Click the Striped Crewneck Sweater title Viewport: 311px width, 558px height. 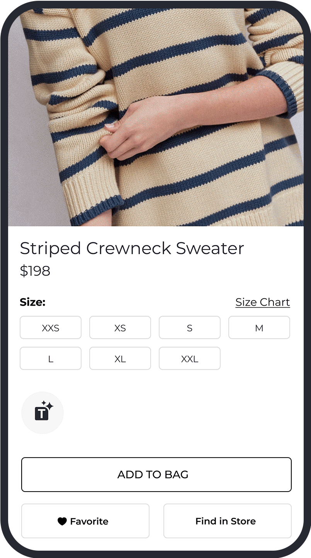tap(132, 248)
